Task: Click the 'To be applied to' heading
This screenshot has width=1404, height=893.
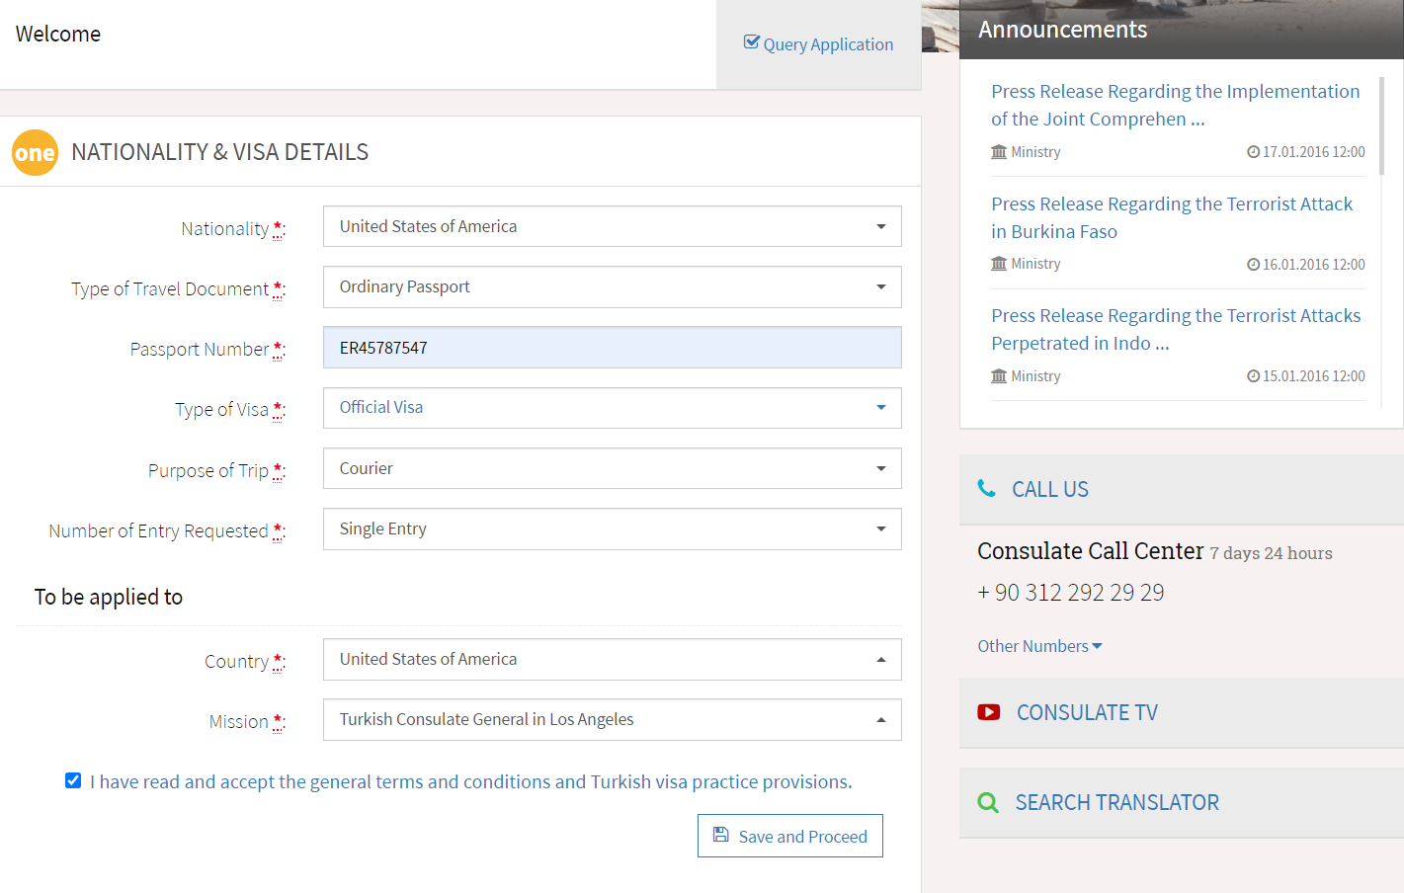Action: (x=109, y=597)
